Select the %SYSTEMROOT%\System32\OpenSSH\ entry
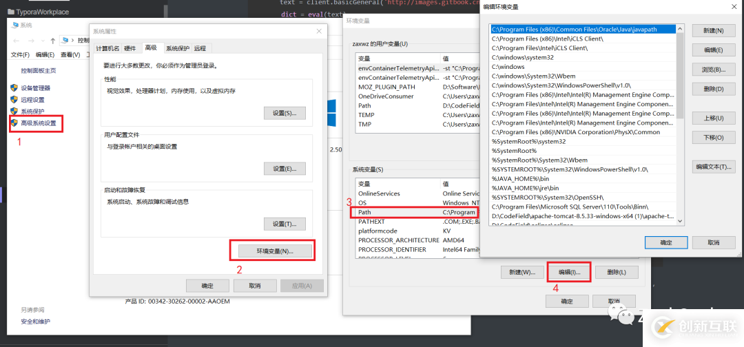The image size is (744, 347). 583,197
